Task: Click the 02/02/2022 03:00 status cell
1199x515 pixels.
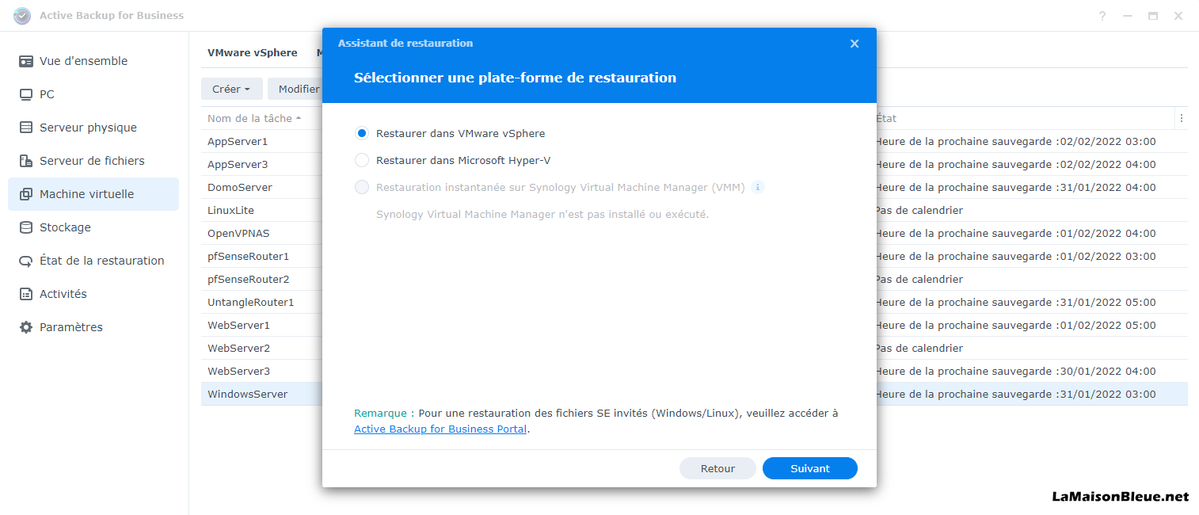Action: tap(1015, 142)
